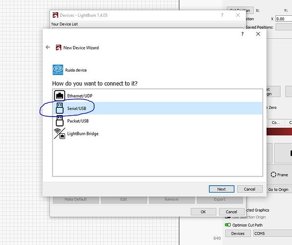Toggle Use Selection Origin switch
This screenshot has height=245, width=292.
pyautogui.click(x=228, y=217)
